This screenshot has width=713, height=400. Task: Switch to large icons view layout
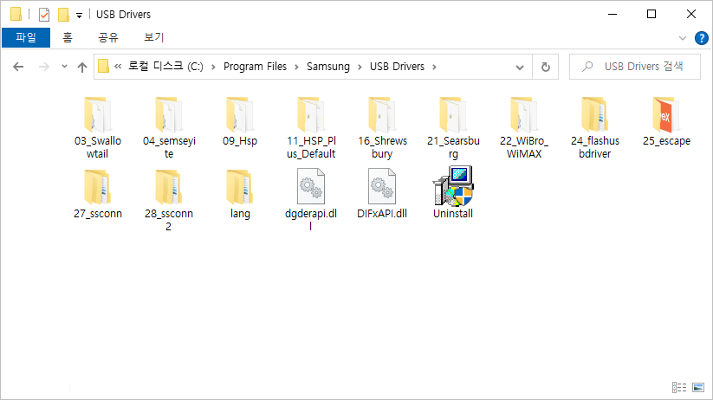pos(698,387)
